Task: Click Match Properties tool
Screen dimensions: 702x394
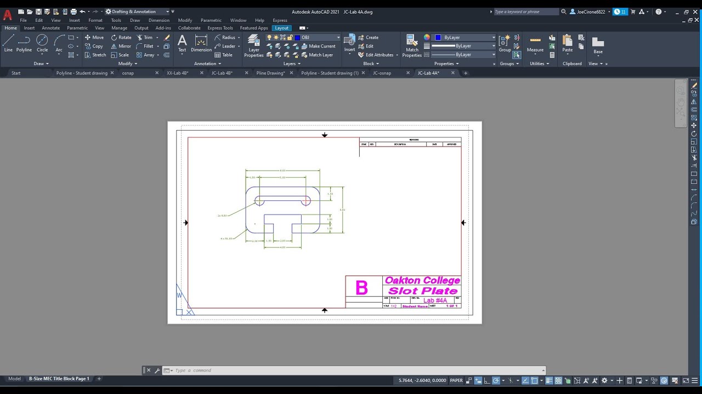Action: [x=412, y=45]
